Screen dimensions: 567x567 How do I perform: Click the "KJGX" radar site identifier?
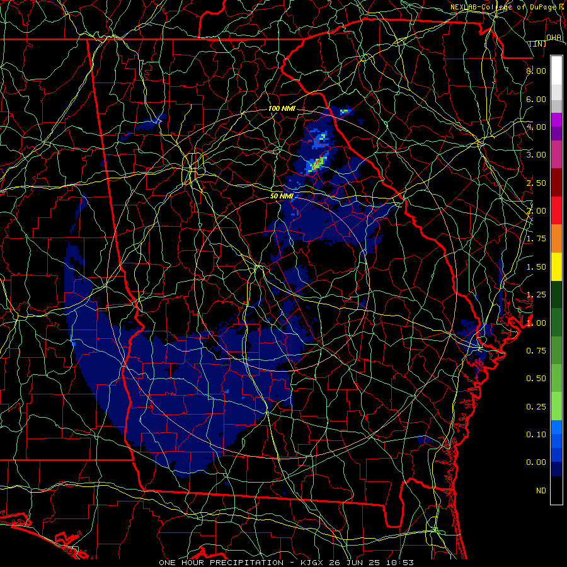312,563
